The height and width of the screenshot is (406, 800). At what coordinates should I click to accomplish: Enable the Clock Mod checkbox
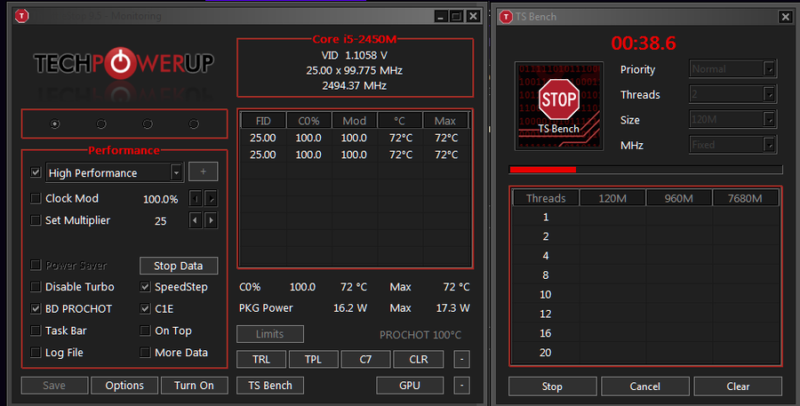pos(36,198)
